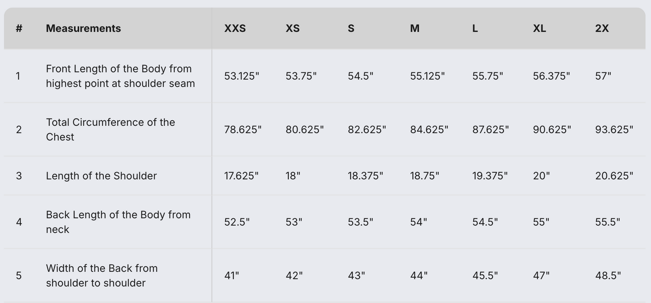This screenshot has width=651, height=303.
Task: Select the 2X column header
Action: (x=602, y=28)
